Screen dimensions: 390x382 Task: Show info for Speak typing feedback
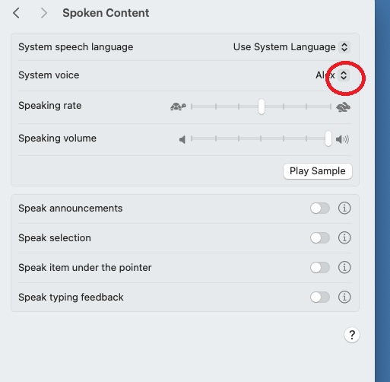pos(344,297)
